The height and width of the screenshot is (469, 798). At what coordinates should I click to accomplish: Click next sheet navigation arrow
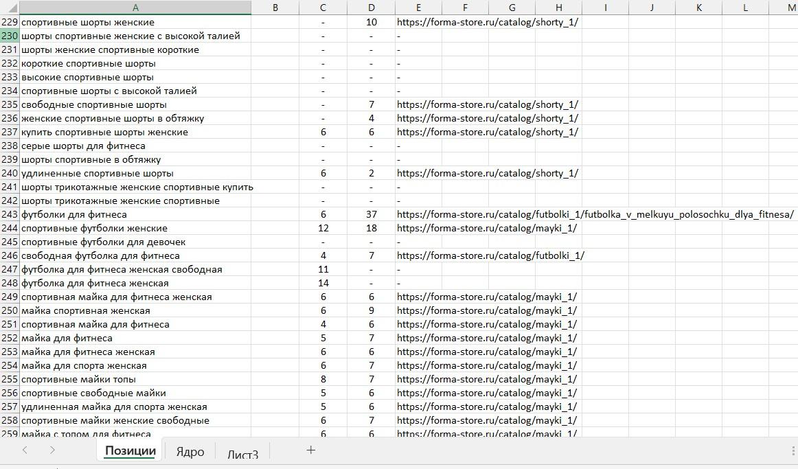(52, 450)
